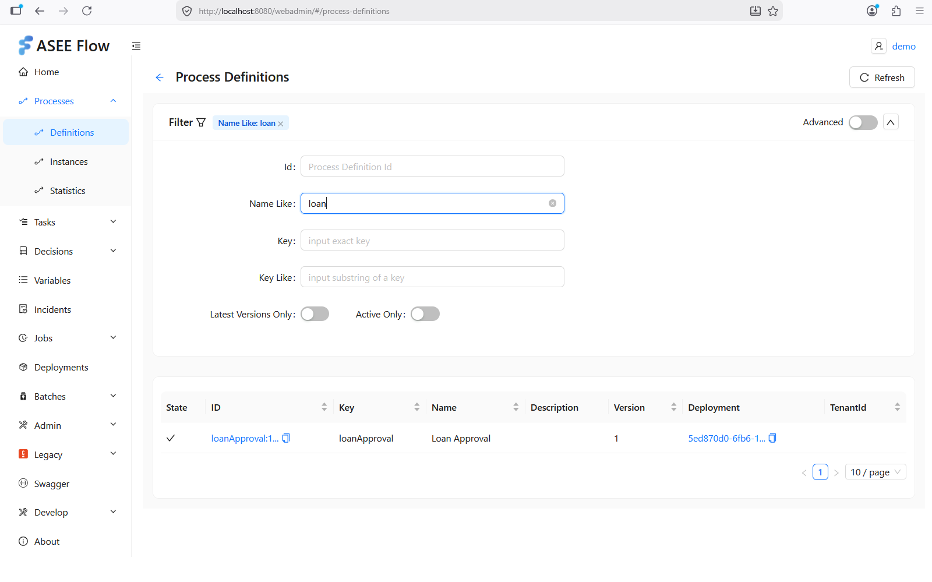Image resolution: width=932 pixels, height=582 pixels.
Task: Copy the loanApproval ID with the copy icon
Action: (x=286, y=438)
